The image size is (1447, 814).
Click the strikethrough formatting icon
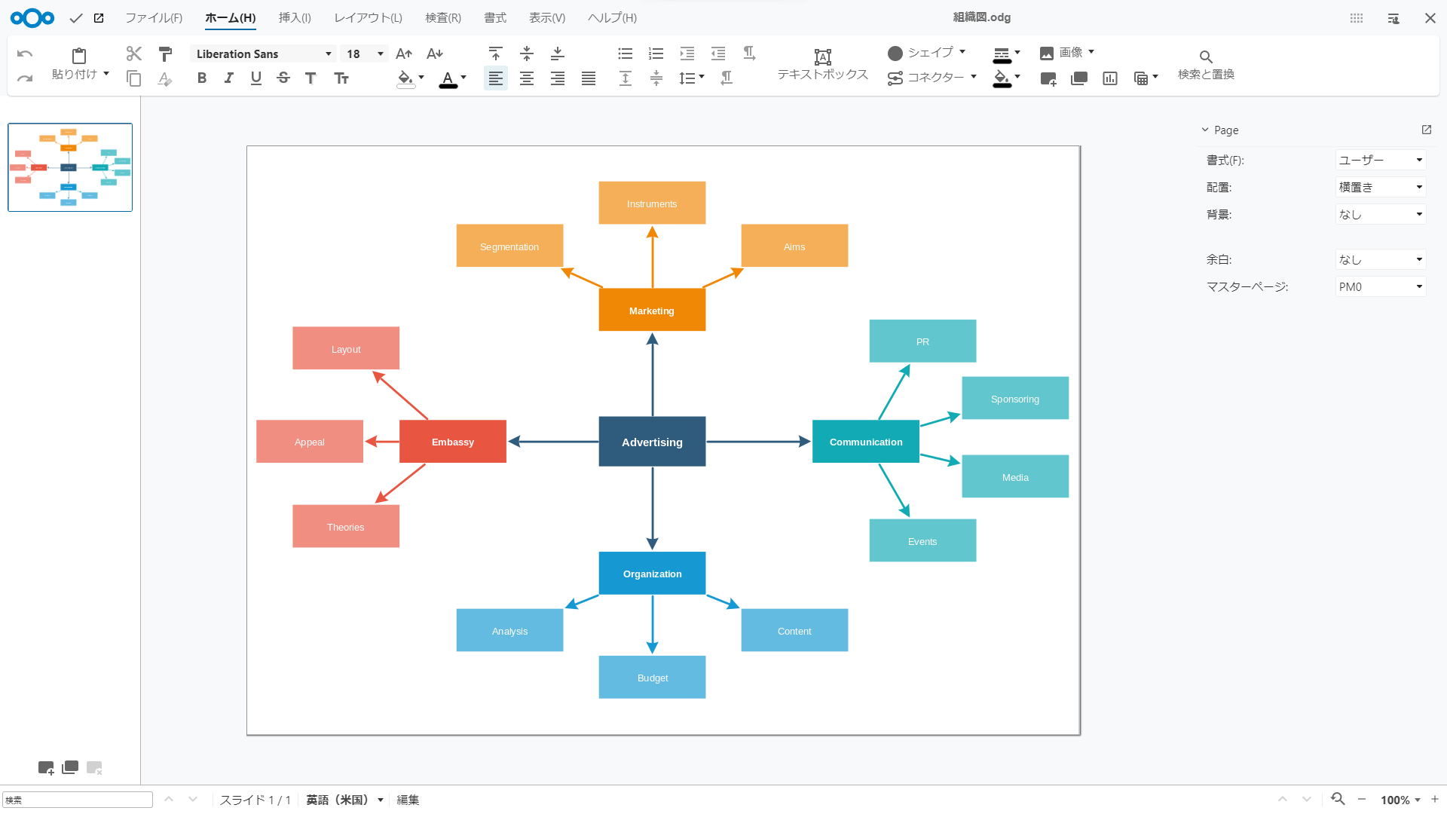tap(283, 78)
